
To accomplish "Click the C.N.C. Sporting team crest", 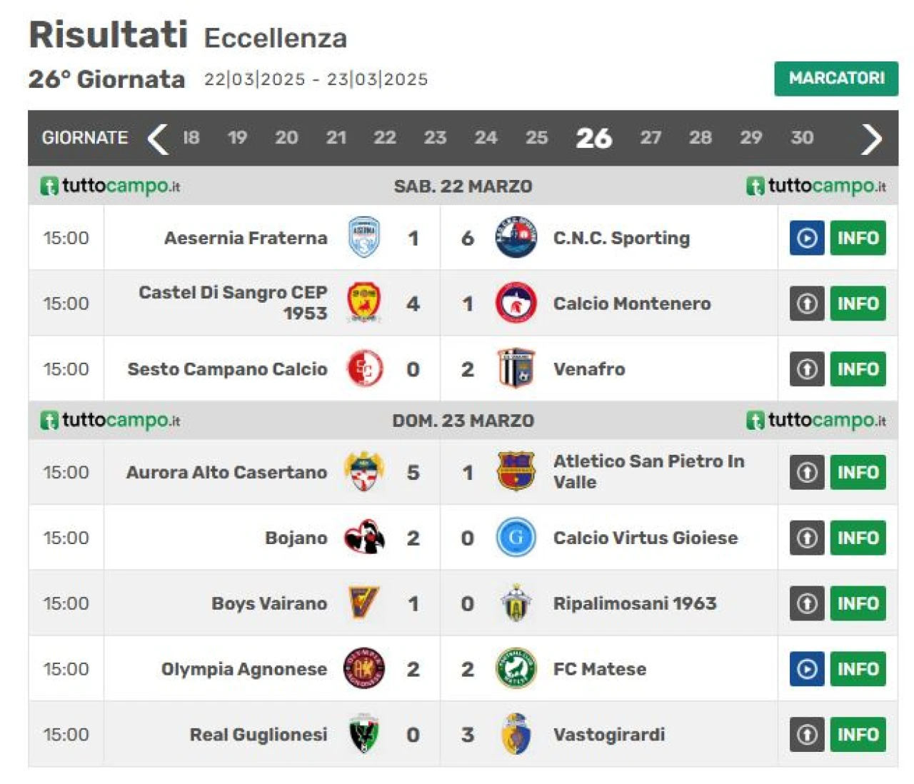I will [x=516, y=238].
